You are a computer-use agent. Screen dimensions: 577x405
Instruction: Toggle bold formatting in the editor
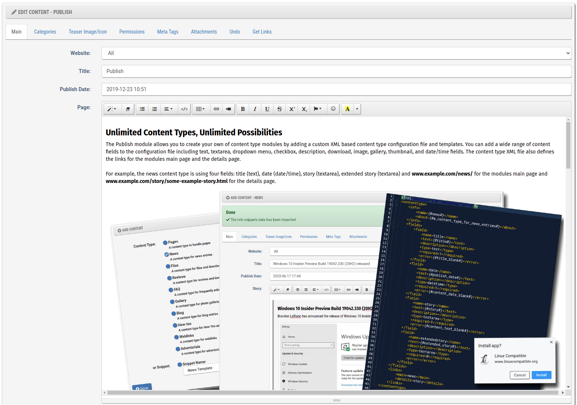pos(243,109)
